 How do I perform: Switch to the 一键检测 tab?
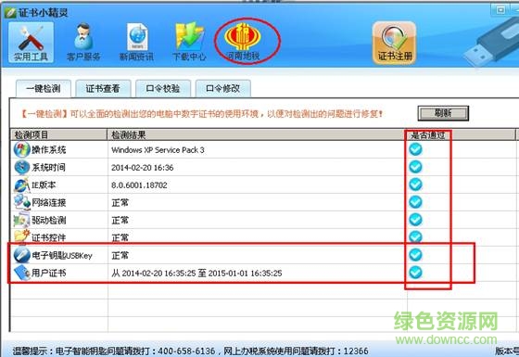[x=44, y=88]
